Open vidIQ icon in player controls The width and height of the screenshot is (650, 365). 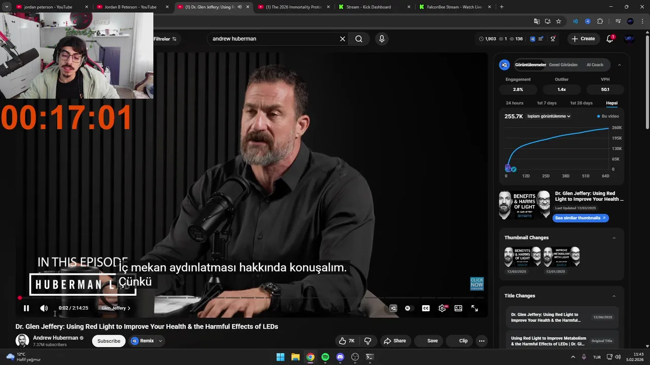pos(393,308)
